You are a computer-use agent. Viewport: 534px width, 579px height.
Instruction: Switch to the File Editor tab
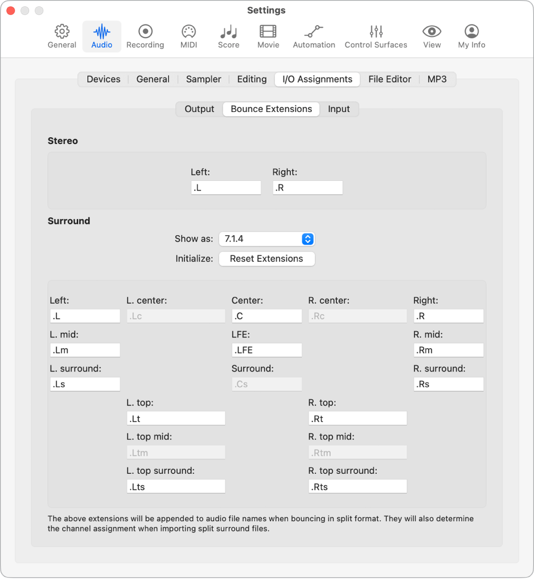pyautogui.click(x=389, y=79)
